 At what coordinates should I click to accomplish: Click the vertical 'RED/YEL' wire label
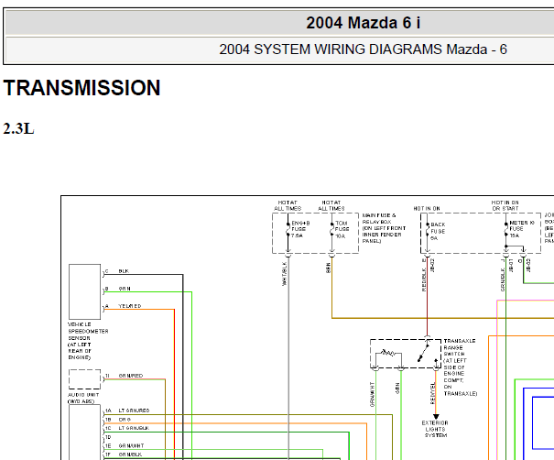pos(432,393)
